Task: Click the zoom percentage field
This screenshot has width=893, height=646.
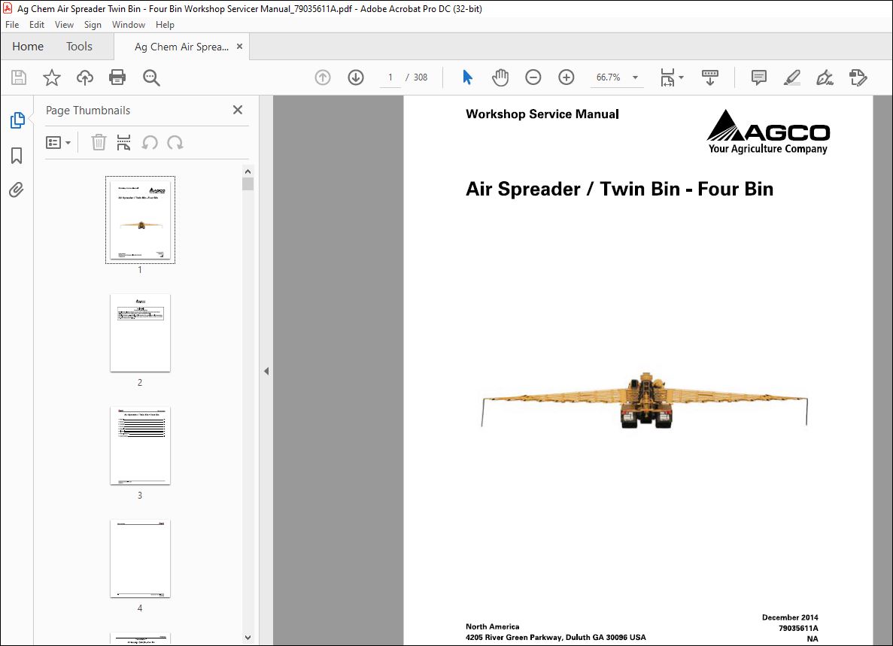Action: point(608,77)
